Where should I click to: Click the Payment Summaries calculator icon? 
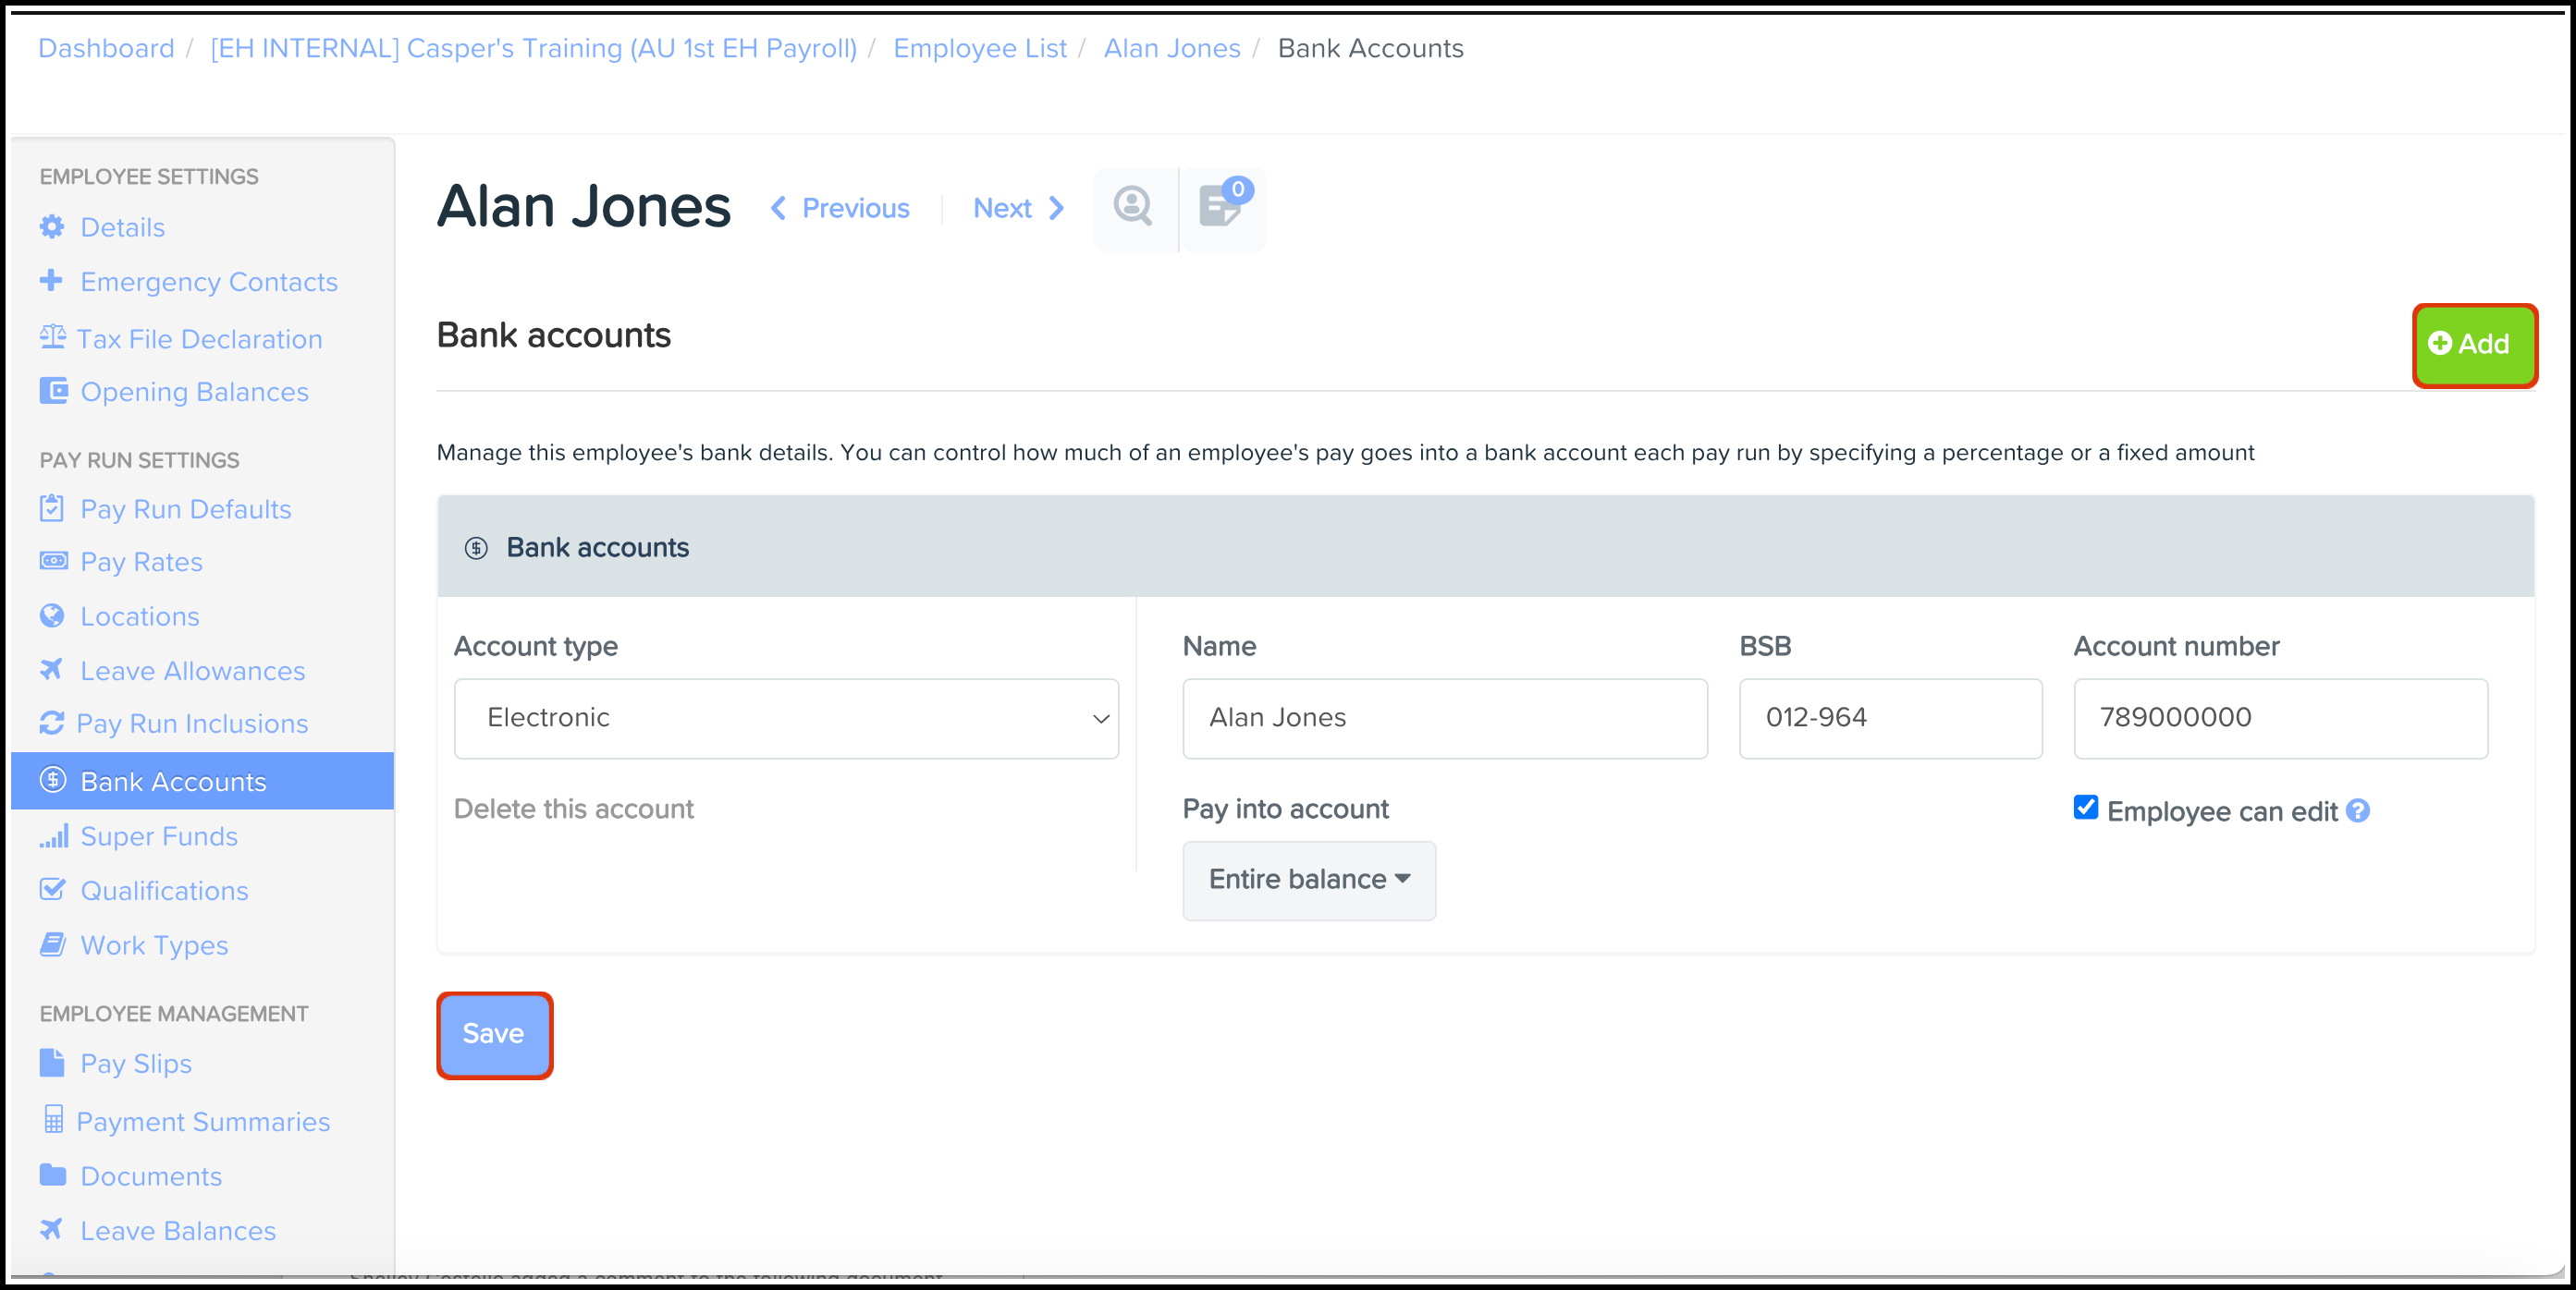(54, 1120)
